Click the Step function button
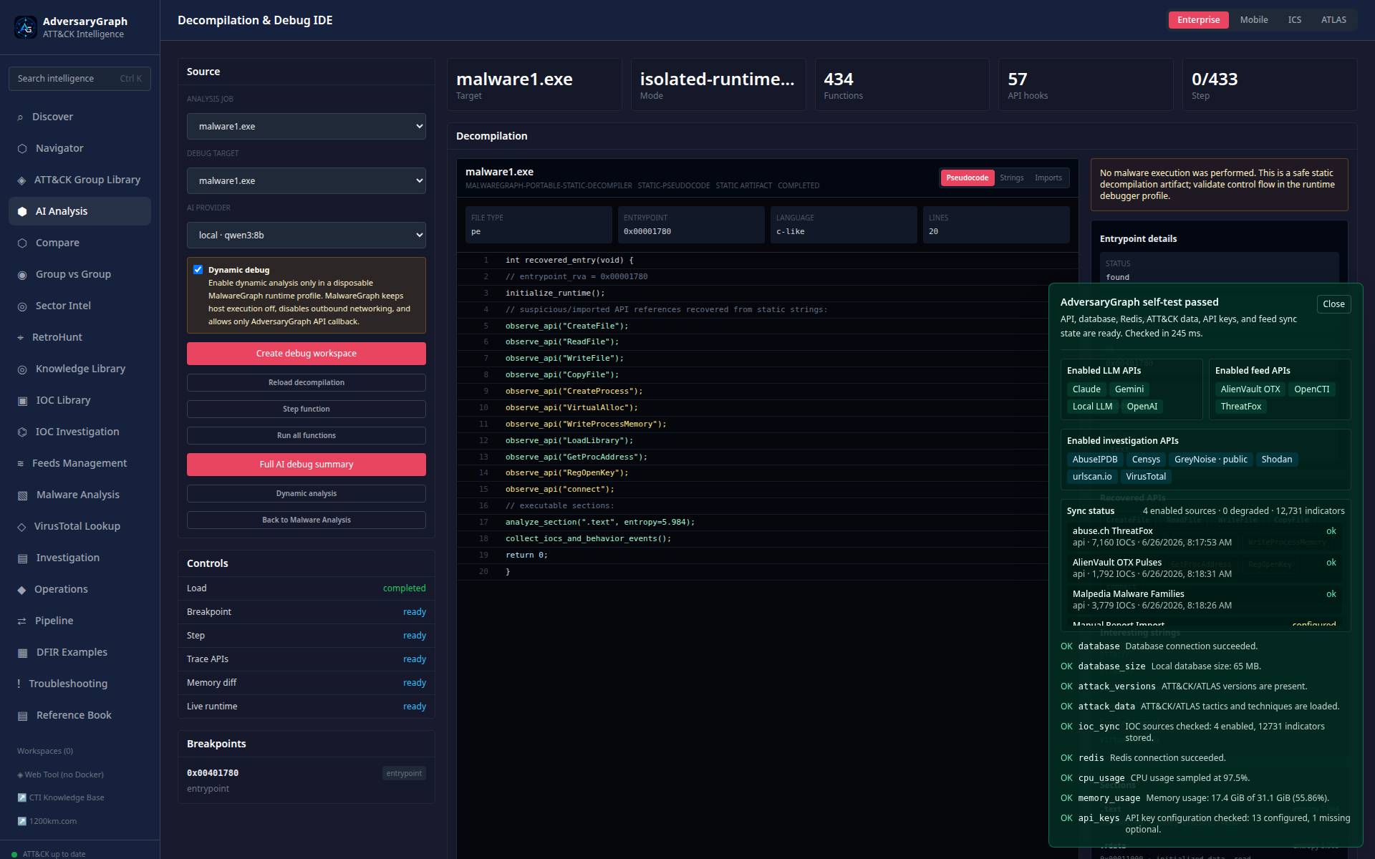Viewport: 1375px width, 859px height. tap(307, 409)
